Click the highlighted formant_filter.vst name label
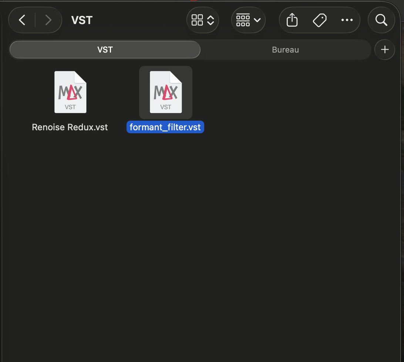This screenshot has width=404, height=362. point(165,127)
